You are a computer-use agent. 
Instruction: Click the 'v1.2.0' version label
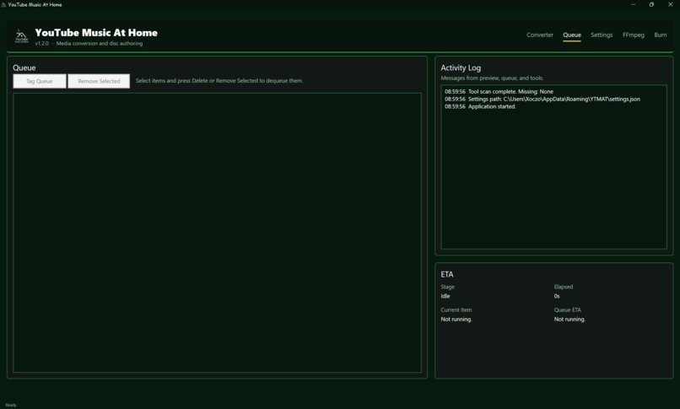pos(42,43)
